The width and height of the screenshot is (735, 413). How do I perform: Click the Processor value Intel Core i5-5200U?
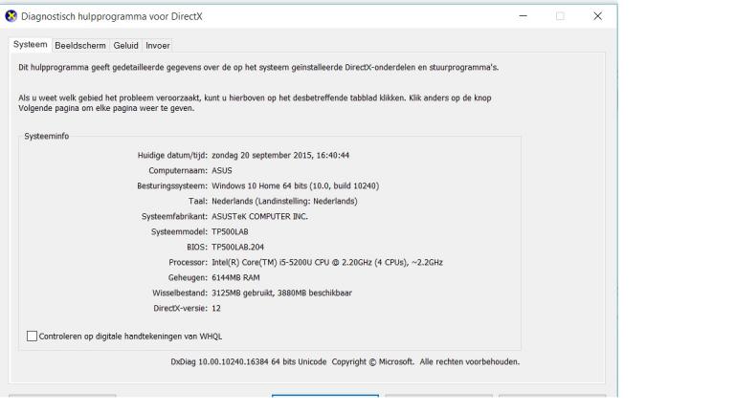(x=327, y=262)
